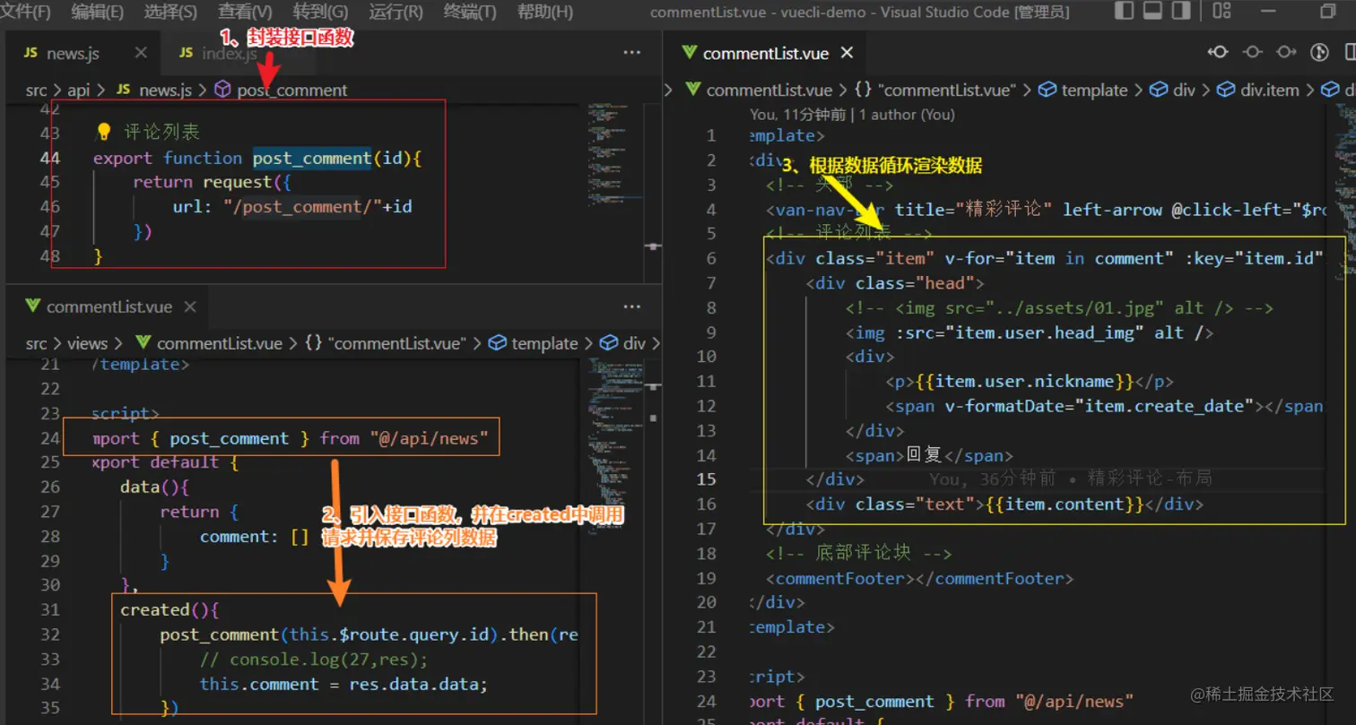Image resolution: width=1356 pixels, height=725 pixels.
Task: Activate the right commentList.vue tab
Action: pos(765,53)
